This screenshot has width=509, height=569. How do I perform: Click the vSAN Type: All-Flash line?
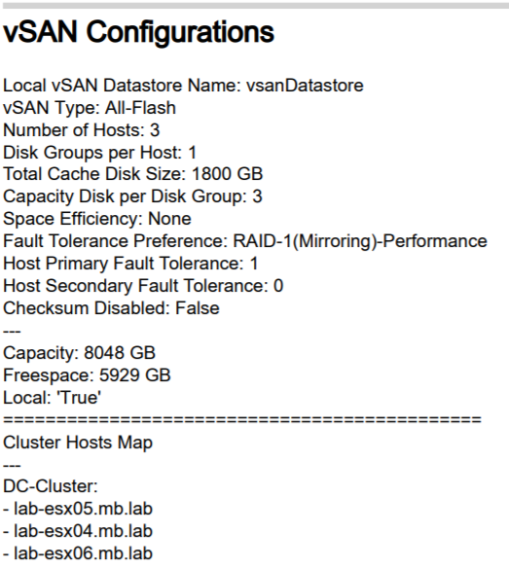[x=90, y=108]
